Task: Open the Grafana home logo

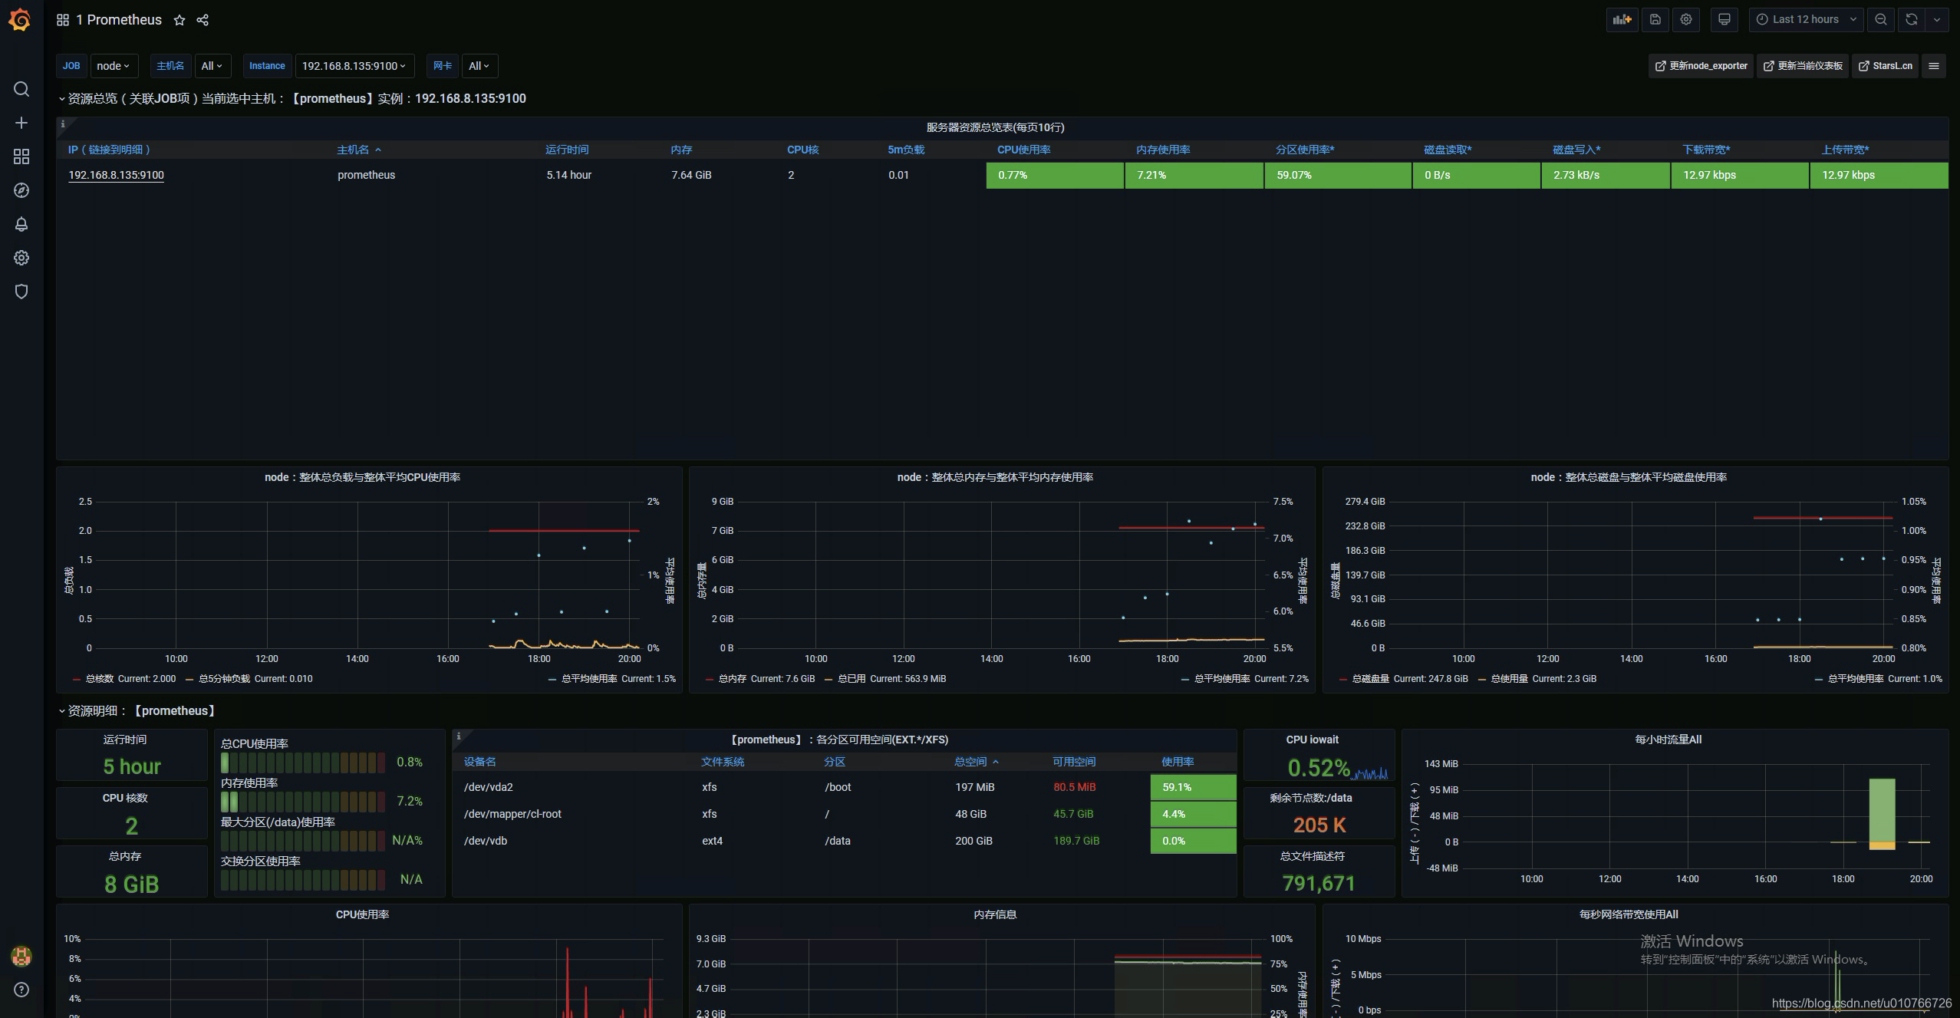Action: (x=21, y=20)
